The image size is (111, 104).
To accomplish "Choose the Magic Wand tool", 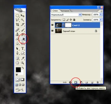I will click(x=23, y=20).
